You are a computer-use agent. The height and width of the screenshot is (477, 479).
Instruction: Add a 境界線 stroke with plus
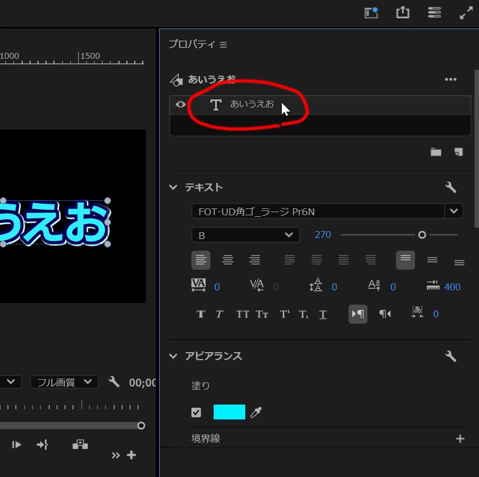point(460,439)
